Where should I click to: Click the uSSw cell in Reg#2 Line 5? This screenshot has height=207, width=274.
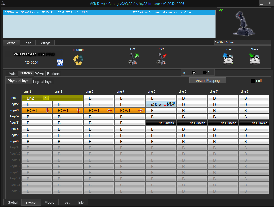[161, 104]
